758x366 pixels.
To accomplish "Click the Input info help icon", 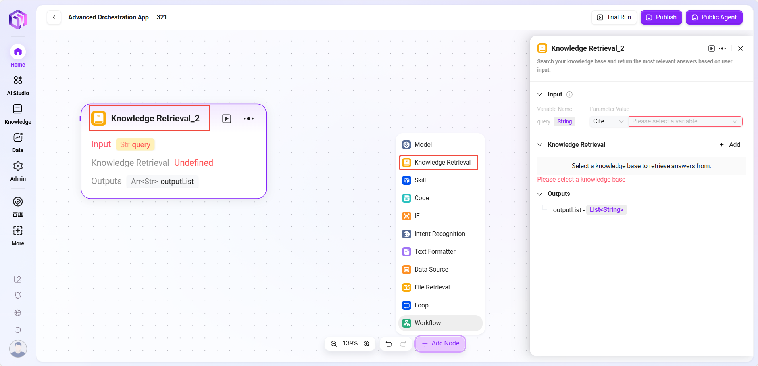I will coord(569,94).
